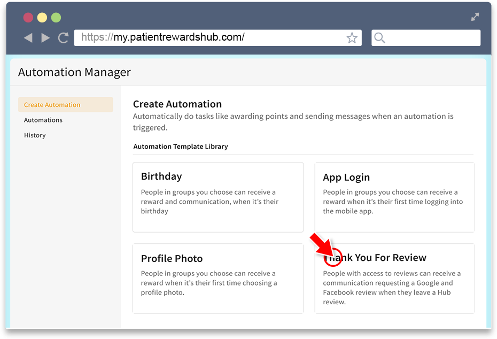Click the red window dot
The height and width of the screenshot is (339, 497).
click(x=28, y=18)
